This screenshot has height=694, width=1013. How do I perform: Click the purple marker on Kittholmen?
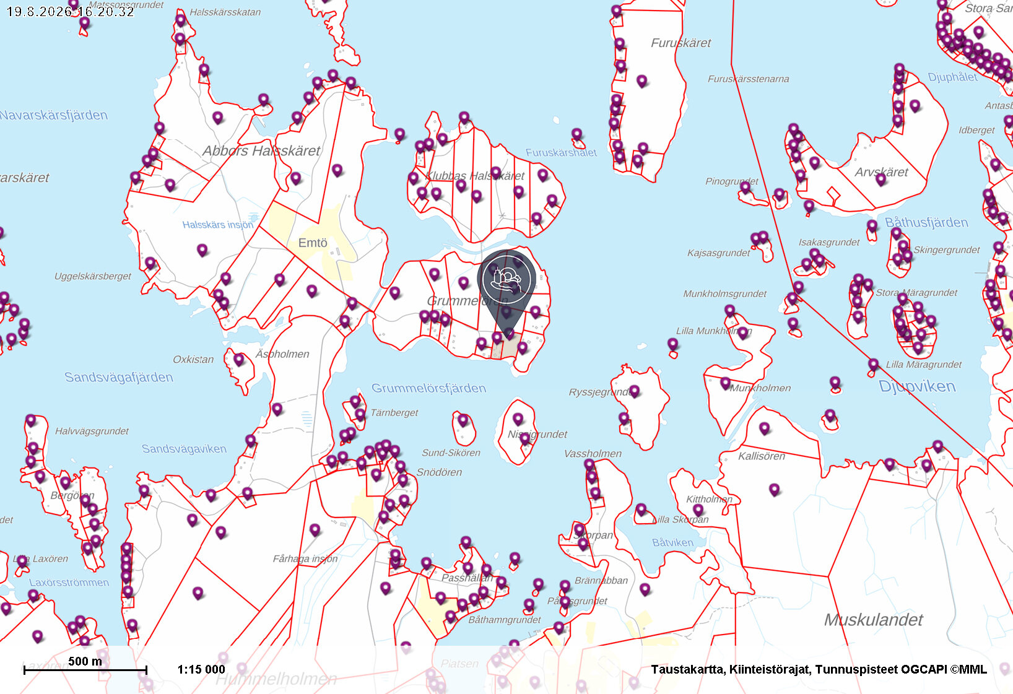pyautogui.click(x=698, y=510)
